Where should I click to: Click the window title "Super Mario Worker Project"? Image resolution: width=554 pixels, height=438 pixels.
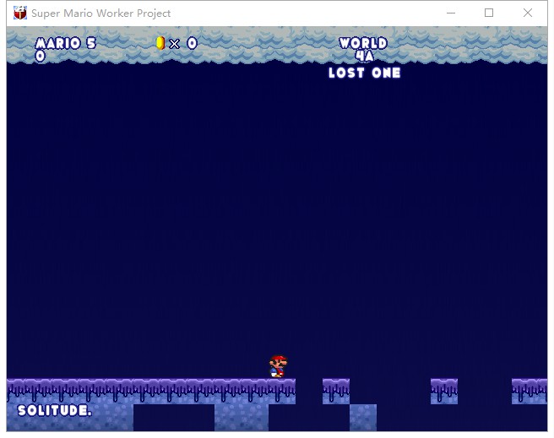[100, 14]
